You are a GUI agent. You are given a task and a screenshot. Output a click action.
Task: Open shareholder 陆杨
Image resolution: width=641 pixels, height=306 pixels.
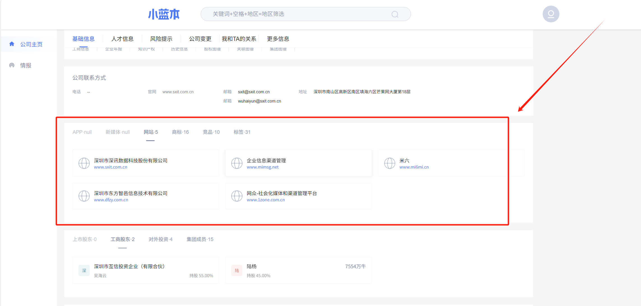[x=252, y=266]
